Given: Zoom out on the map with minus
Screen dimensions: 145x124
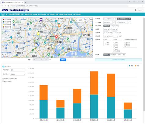Looking at the screenshot, I should 91,22.
